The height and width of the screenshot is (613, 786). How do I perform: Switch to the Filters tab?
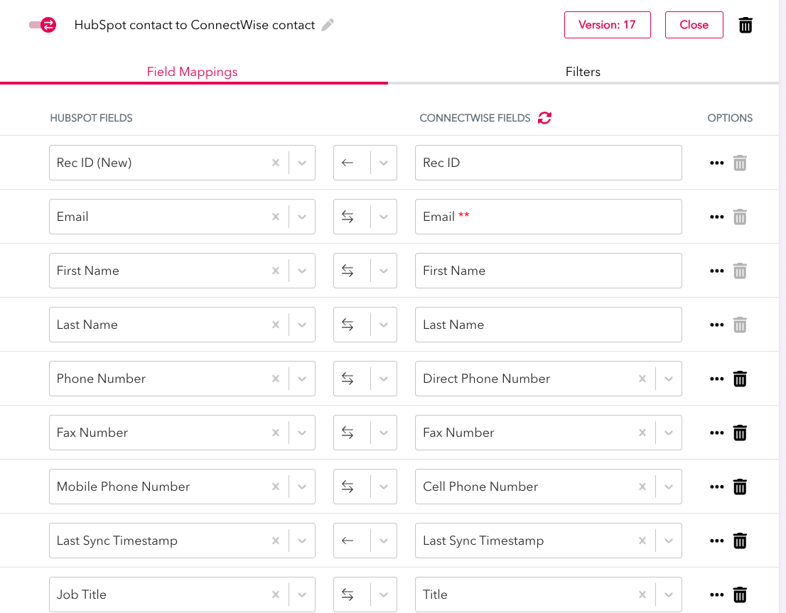(x=583, y=72)
